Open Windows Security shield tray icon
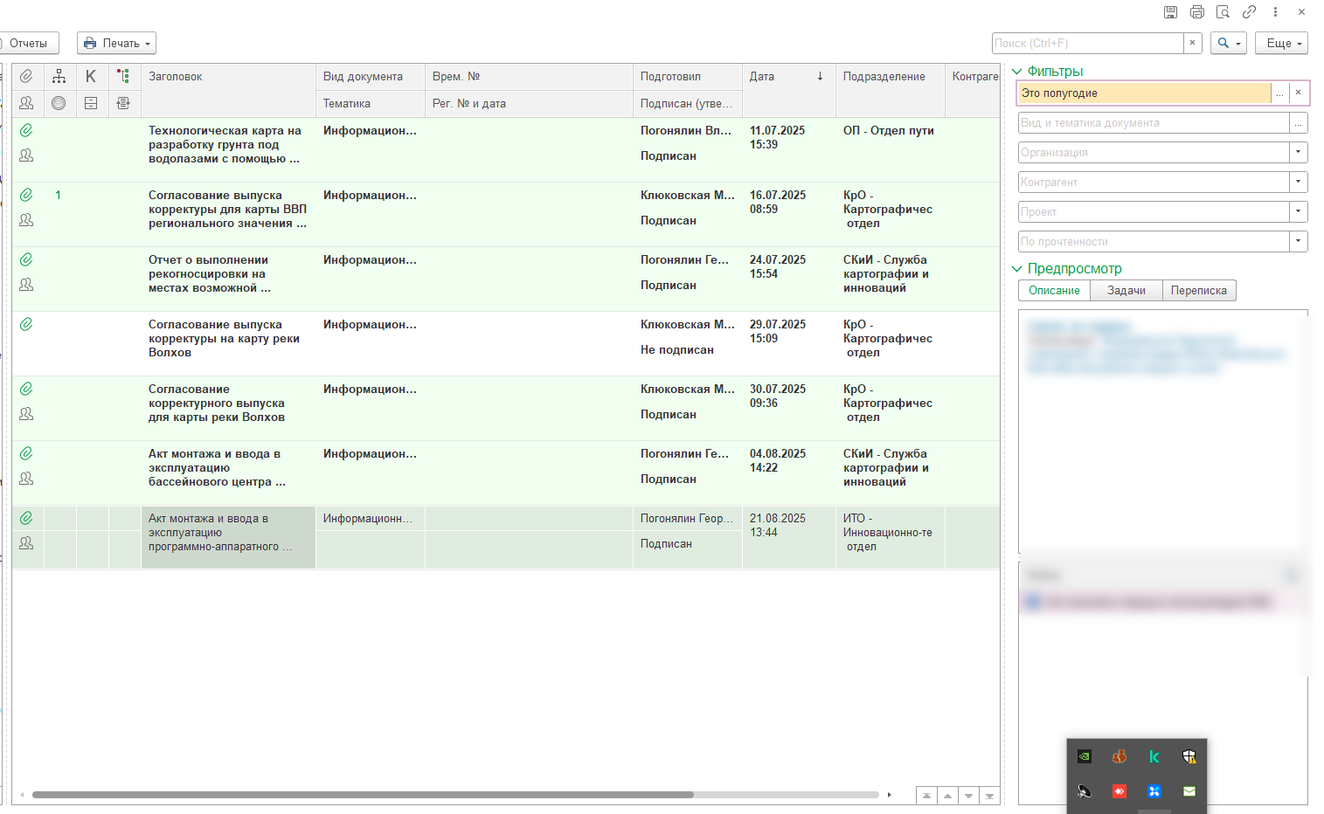Viewport: 1324px width, 814px height. click(x=1189, y=756)
